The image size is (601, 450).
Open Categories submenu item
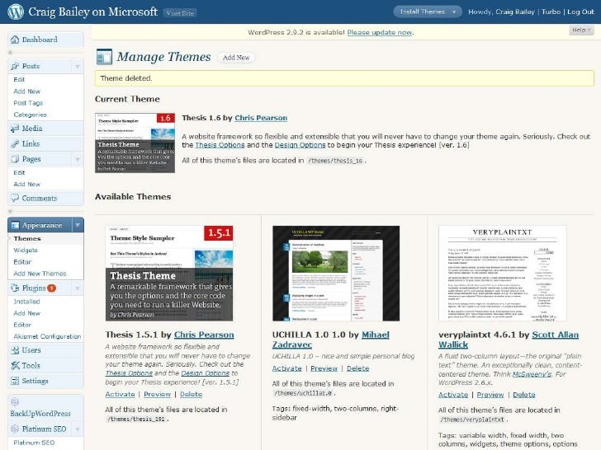[x=30, y=115]
